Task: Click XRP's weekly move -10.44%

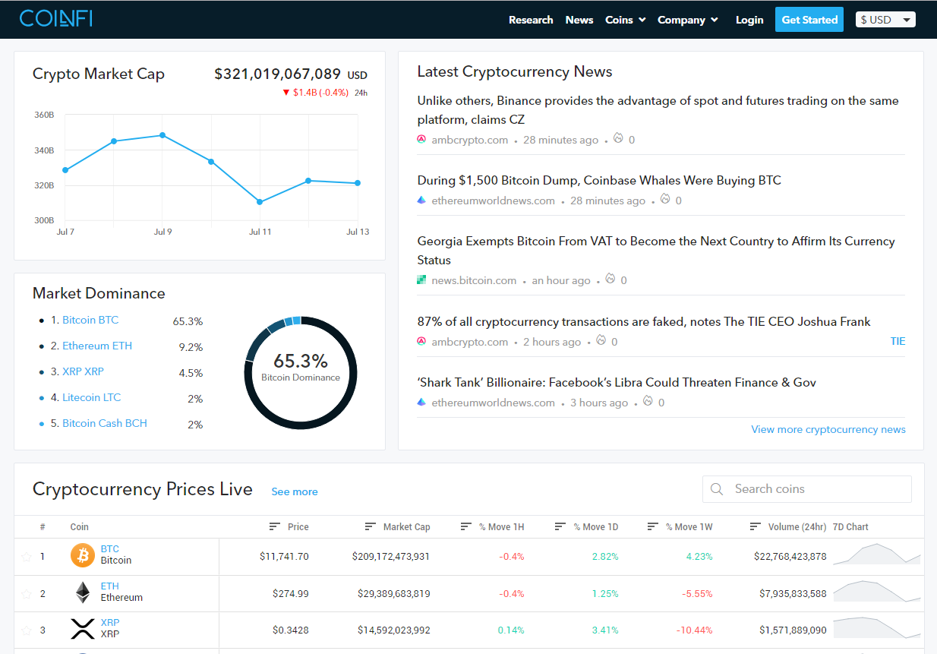Action: (x=695, y=630)
